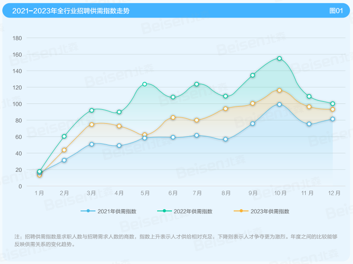Click the orange 2023 point at September
The image size is (353, 264).
coord(253,103)
